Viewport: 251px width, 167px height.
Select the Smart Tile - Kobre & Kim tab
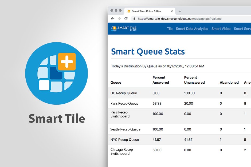[x=150, y=11]
